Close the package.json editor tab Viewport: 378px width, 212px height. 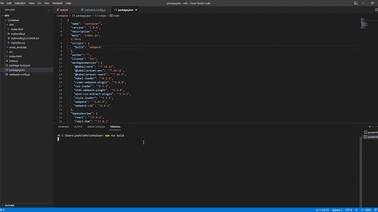(136, 10)
